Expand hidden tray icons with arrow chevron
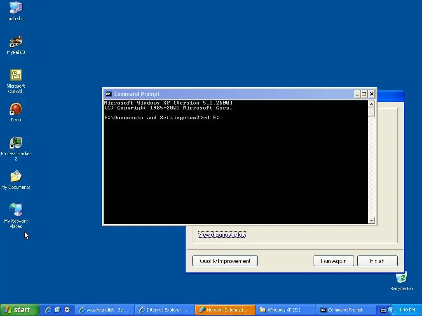 pyautogui.click(x=391, y=310)
